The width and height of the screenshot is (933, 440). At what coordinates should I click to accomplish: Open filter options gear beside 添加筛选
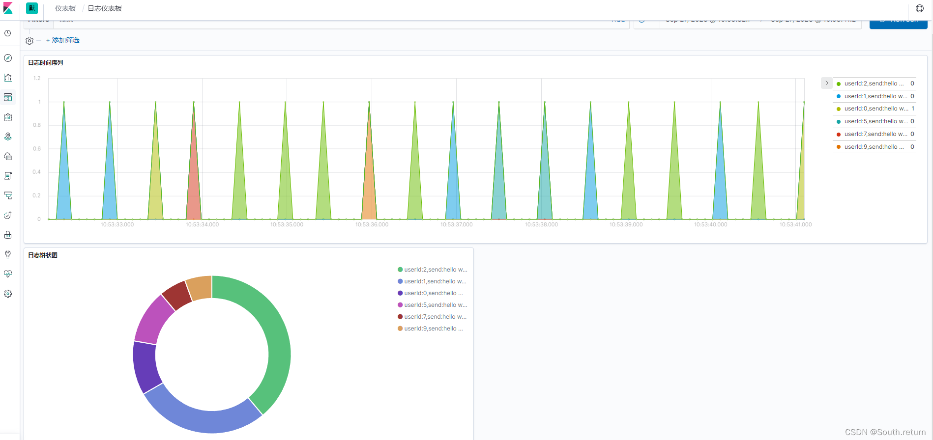[x=29, y=41]
